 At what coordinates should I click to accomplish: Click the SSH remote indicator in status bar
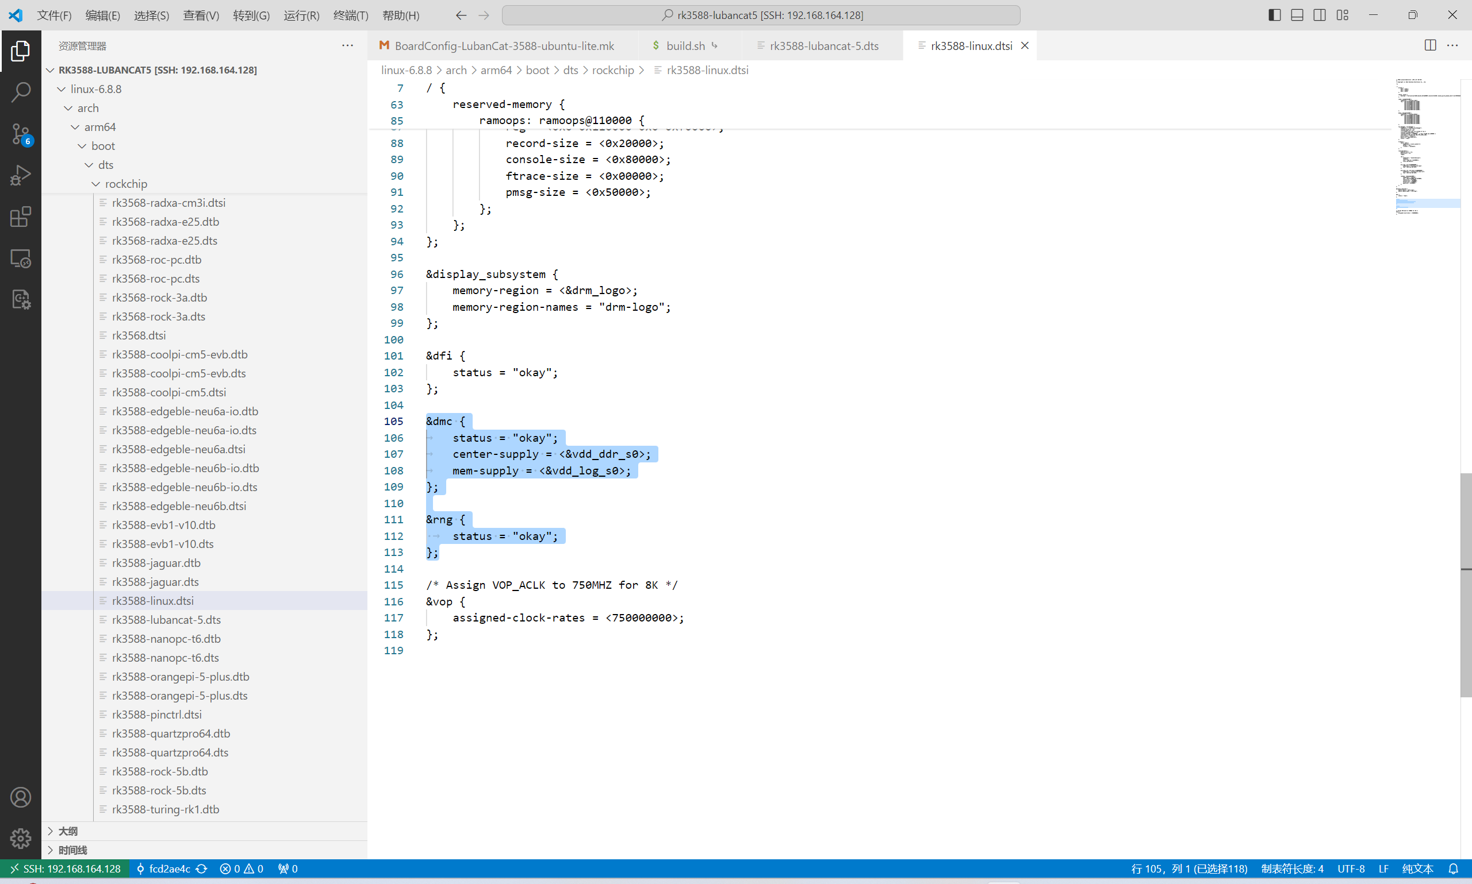tap(66, 868)
